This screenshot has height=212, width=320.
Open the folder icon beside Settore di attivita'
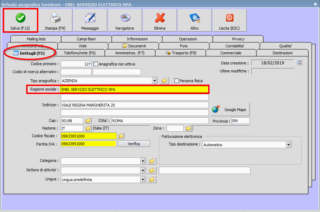point(152,170)
